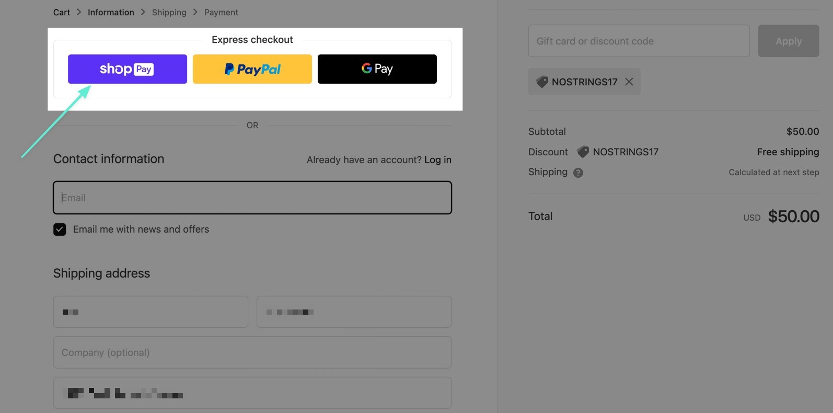Click the tag icon on NOSTRINGS17 chip
The width and height of the screenshot is (833, 413).
pyautogui.click(x=542, y=82)
